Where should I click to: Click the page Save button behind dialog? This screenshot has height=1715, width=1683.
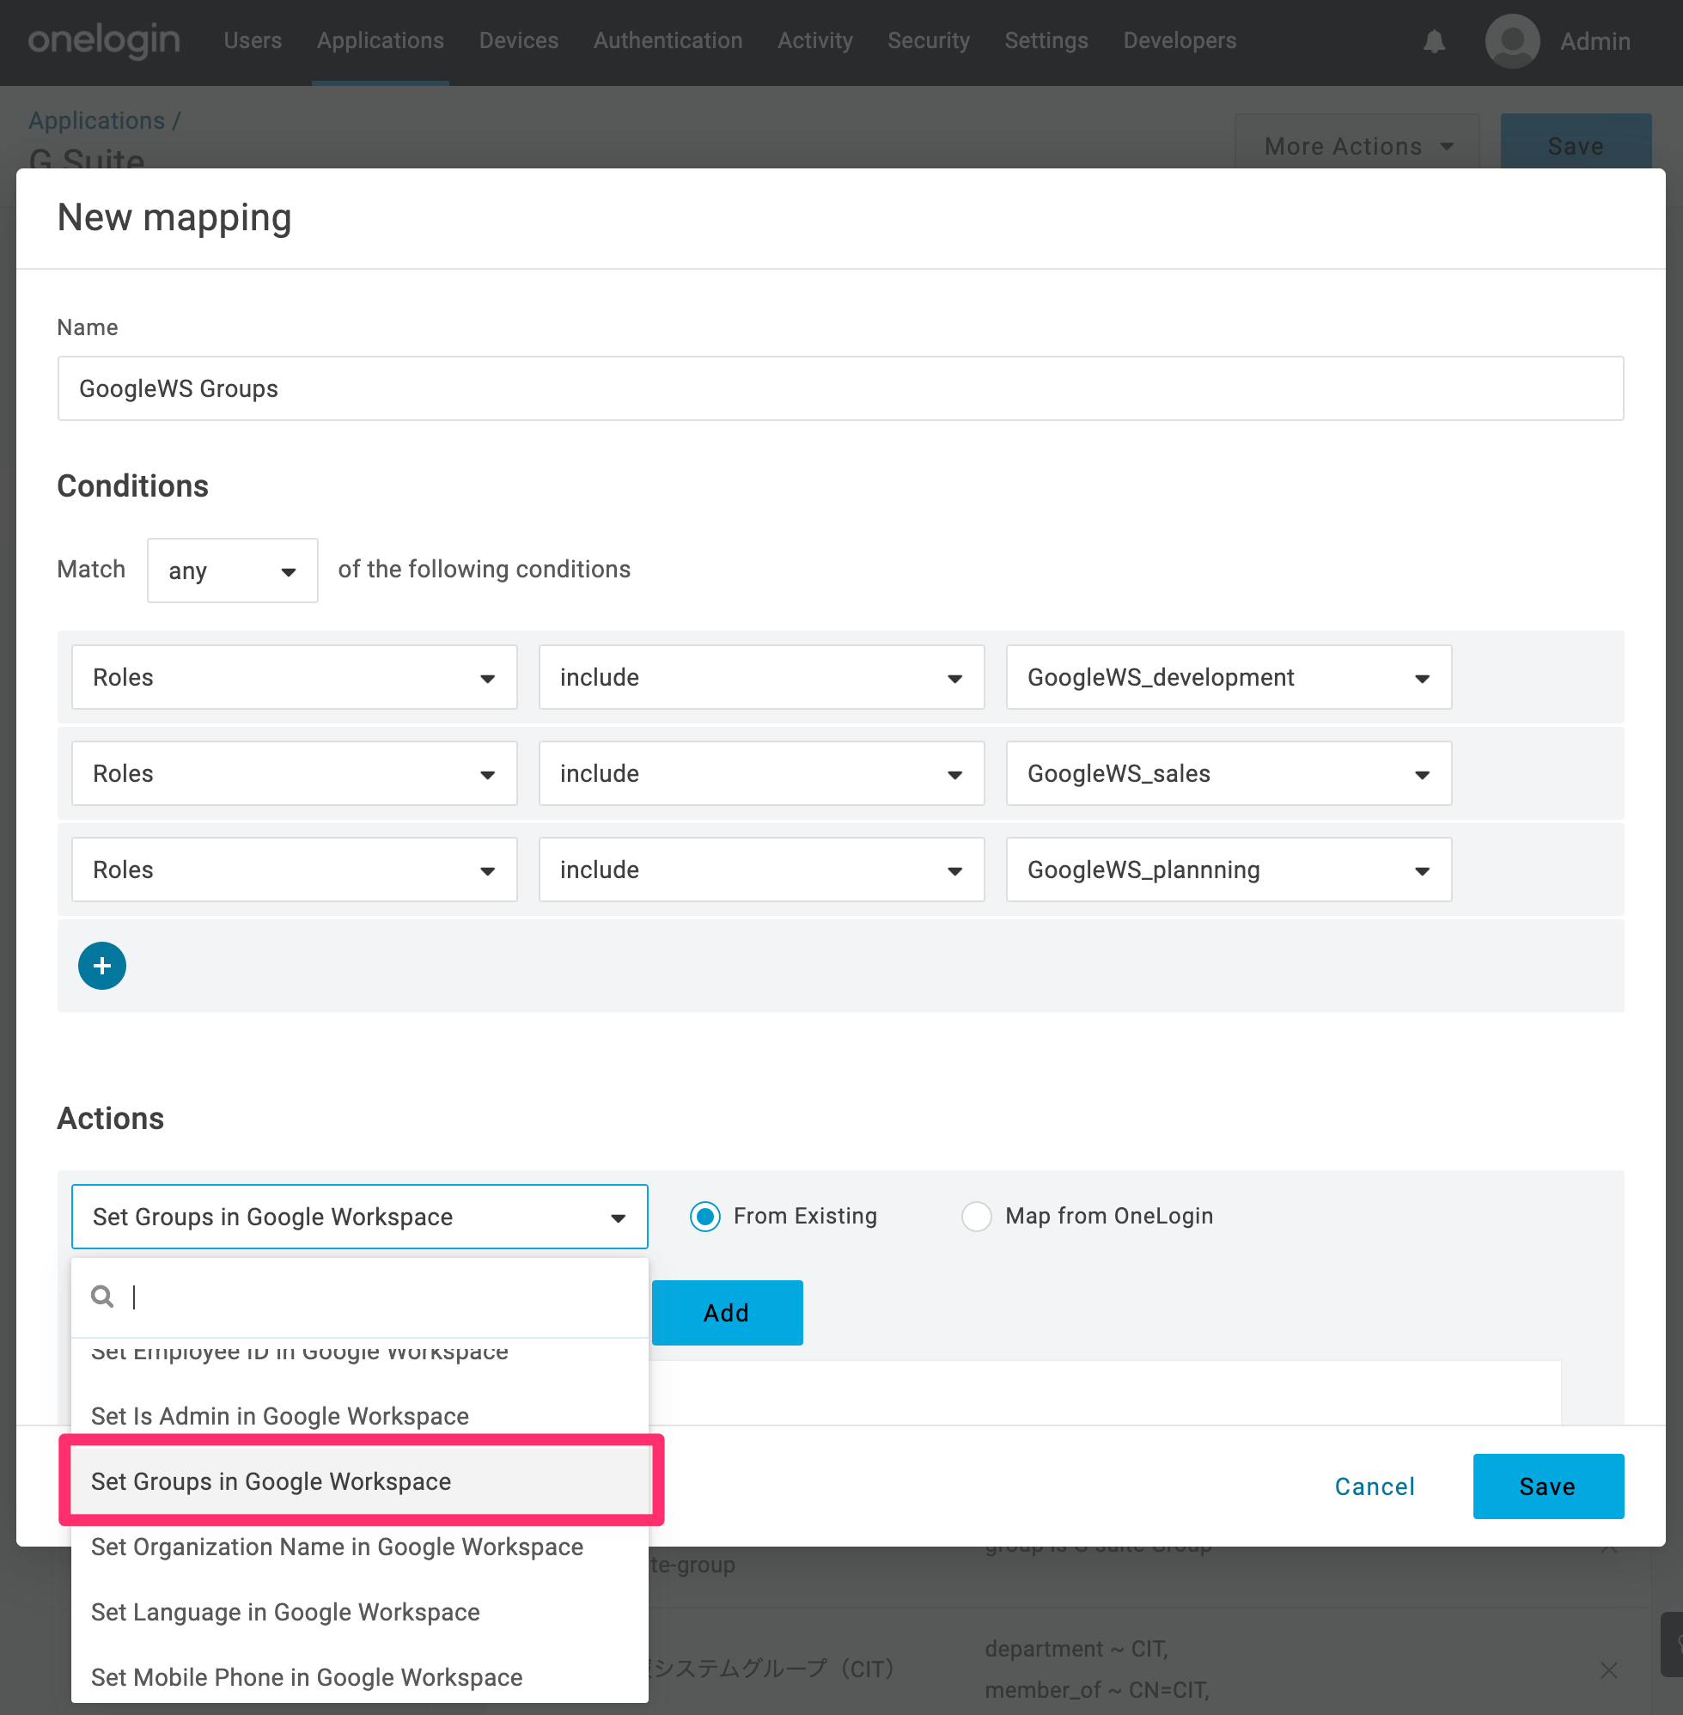click(x=1575, y=142)
